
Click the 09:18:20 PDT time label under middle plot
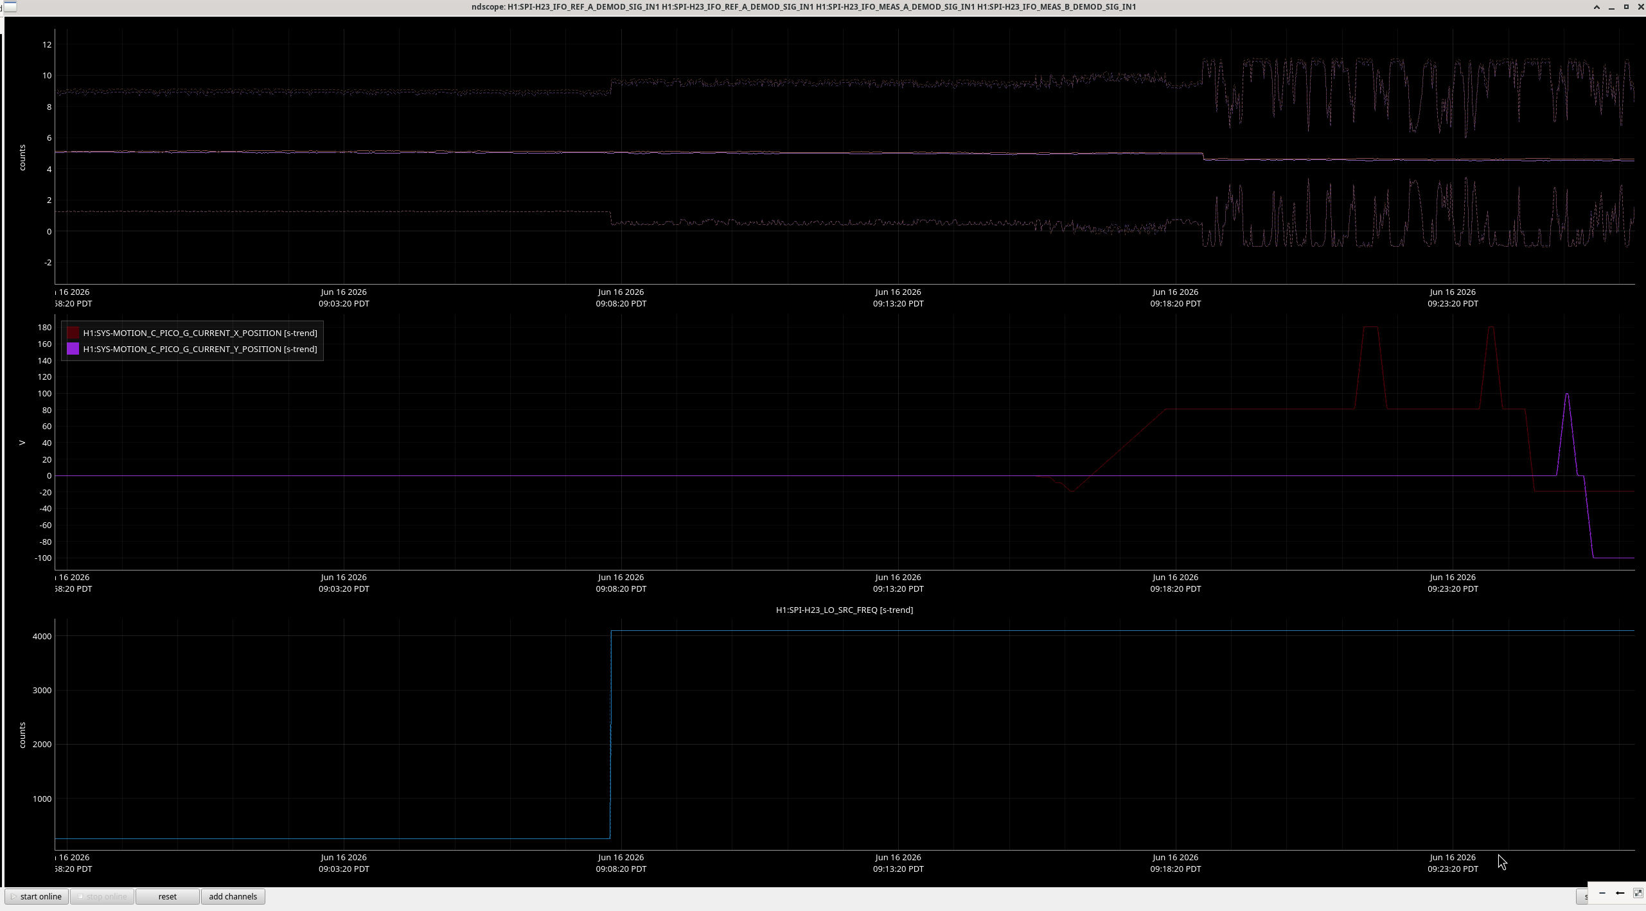point(1175,588)
